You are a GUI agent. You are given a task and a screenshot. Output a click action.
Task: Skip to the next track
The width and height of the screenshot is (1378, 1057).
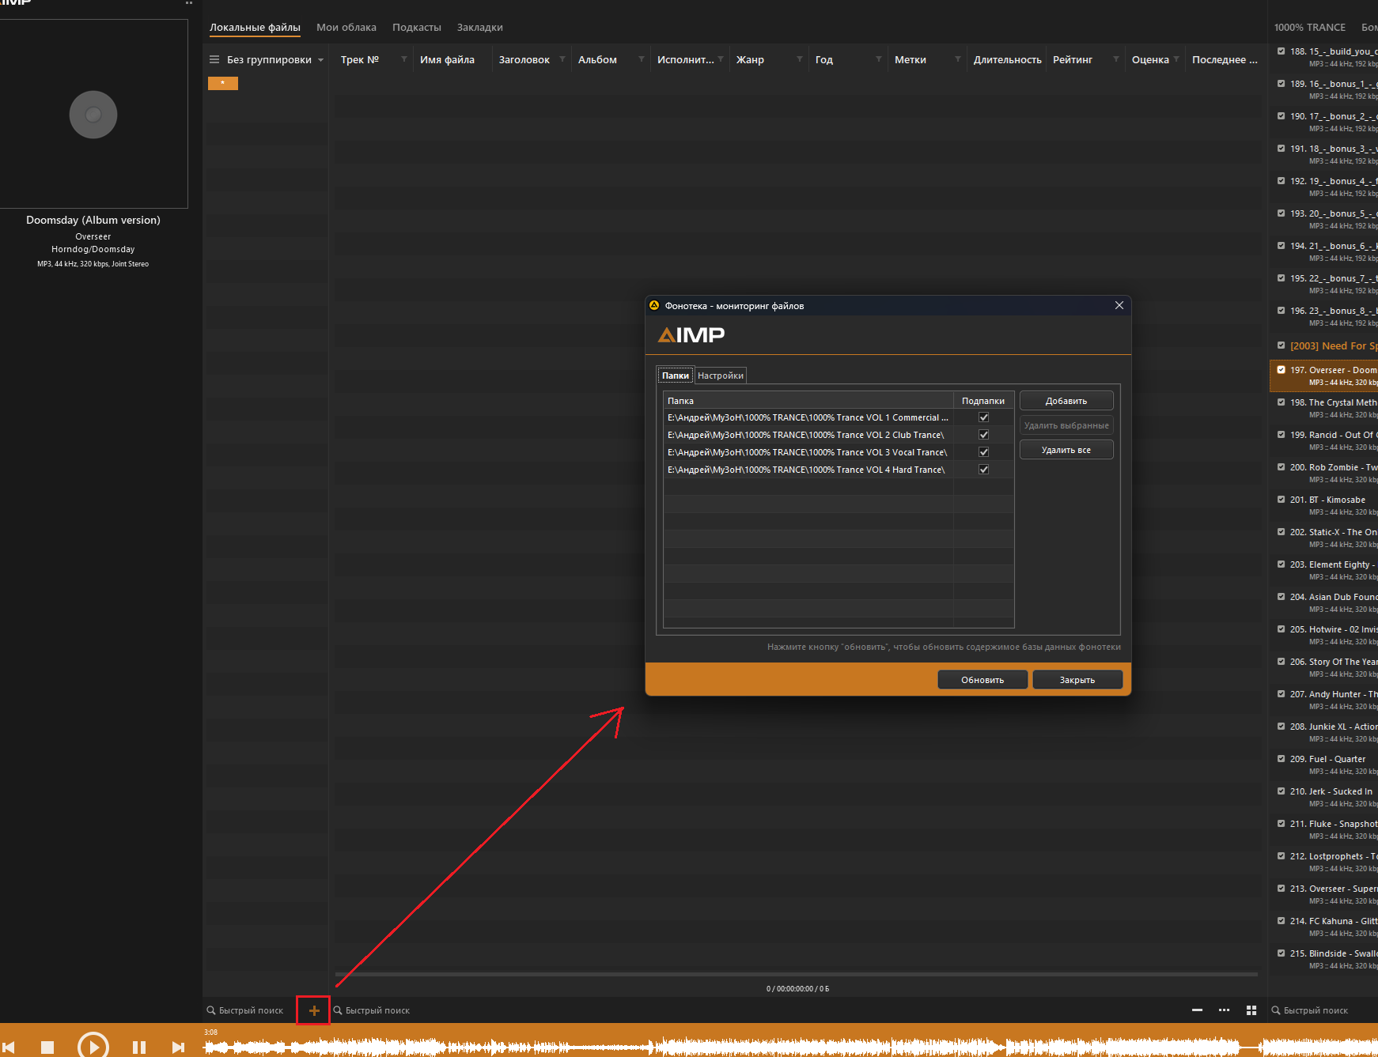point(178,1047)
